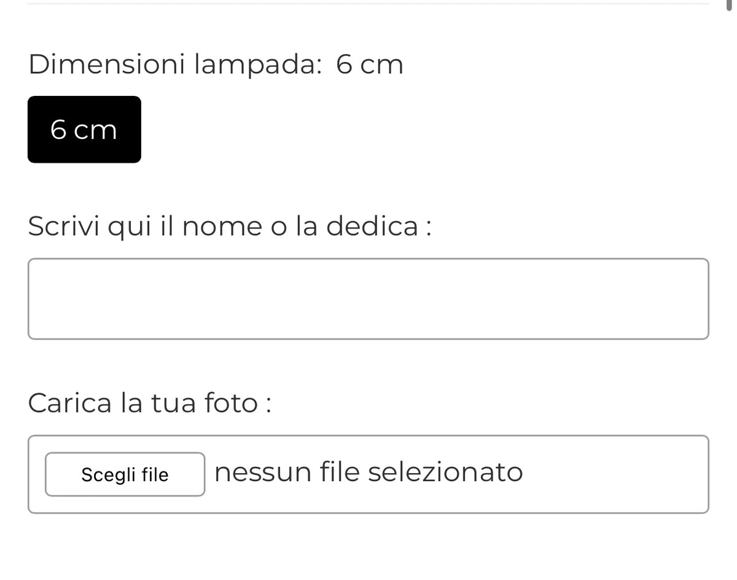Click the dedication name text field
This screenshot has height=580, width=737.
[x=368, y=299]
